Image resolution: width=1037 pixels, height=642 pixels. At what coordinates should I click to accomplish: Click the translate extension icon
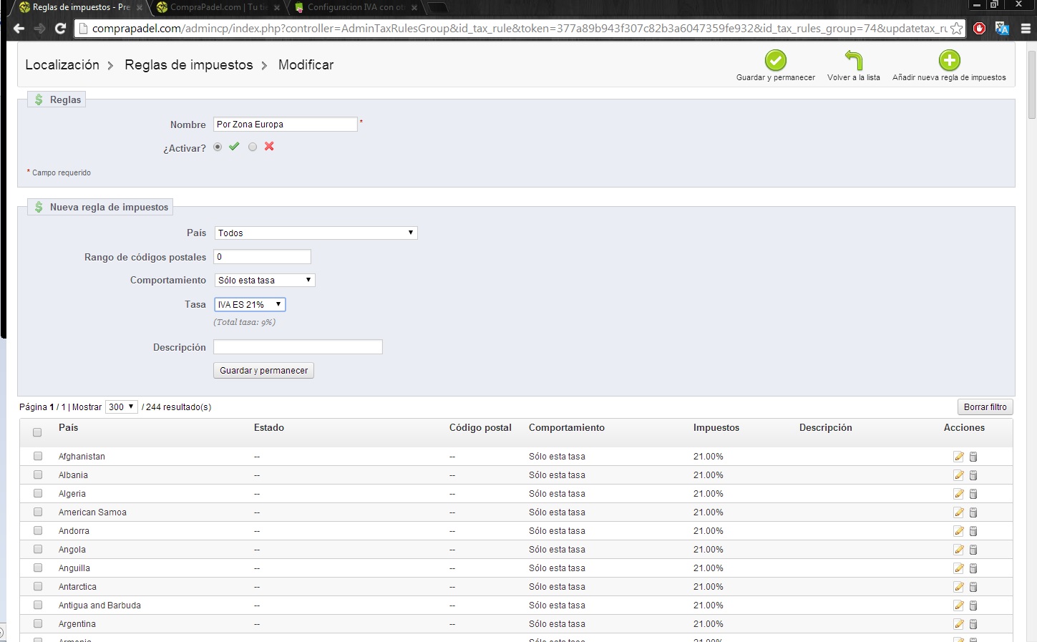click(x=1002, y=29)
